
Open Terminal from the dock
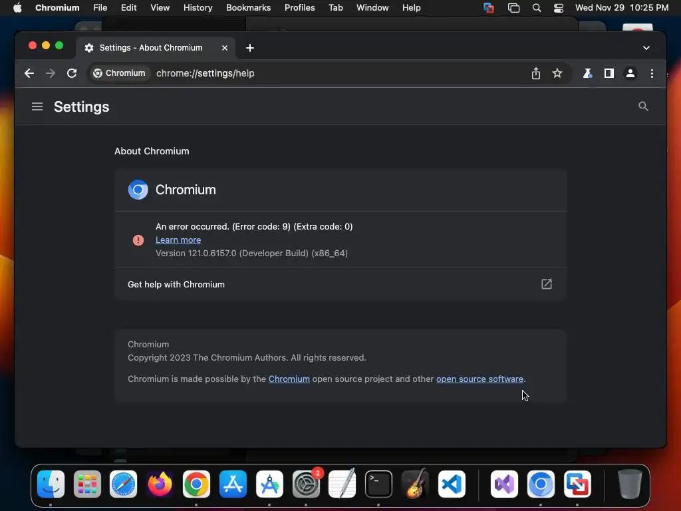(378, 484)
